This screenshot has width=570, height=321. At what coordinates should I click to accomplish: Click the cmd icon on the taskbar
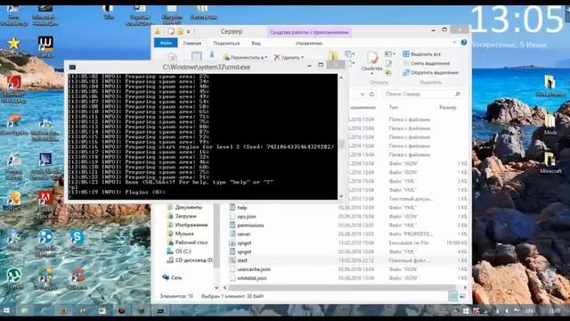160,310
